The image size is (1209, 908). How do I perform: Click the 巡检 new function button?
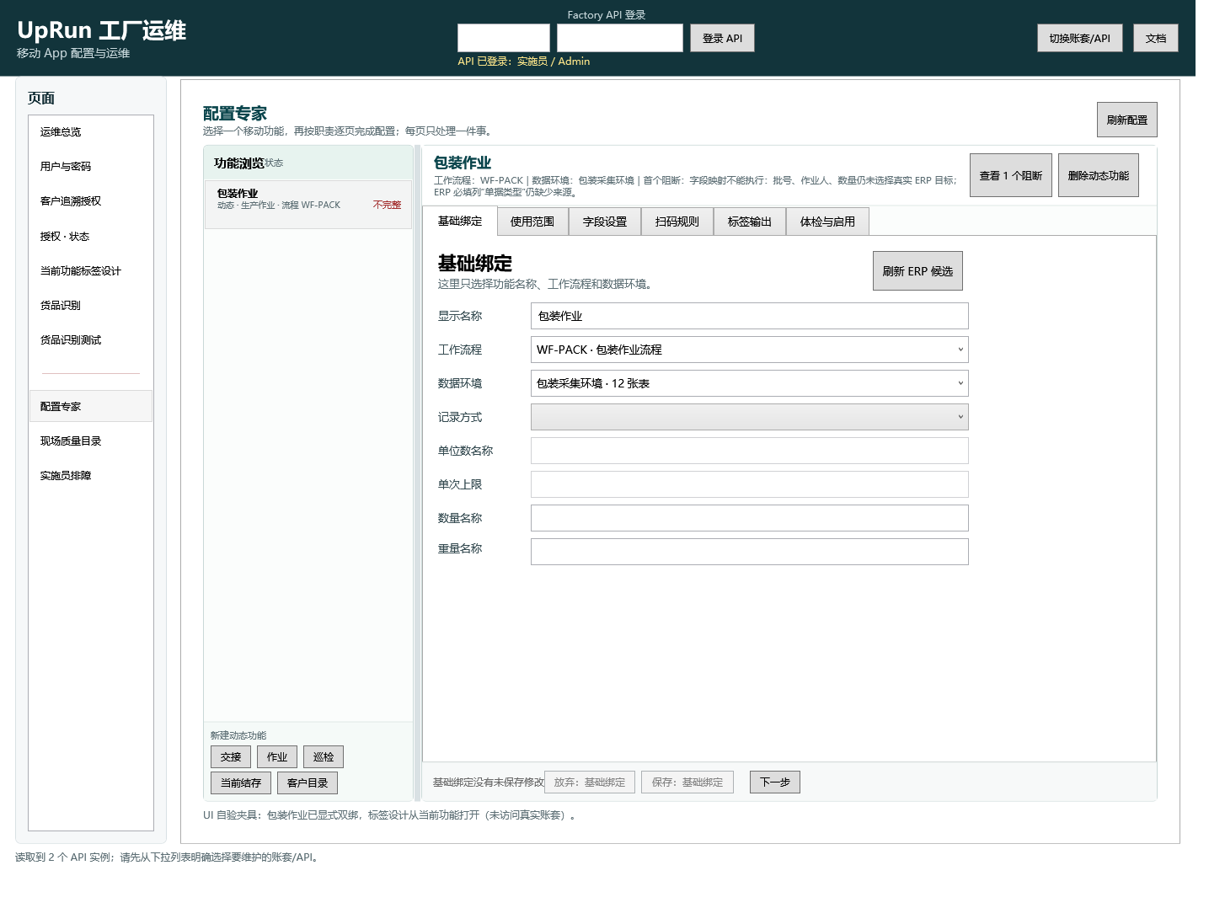point(324,757)
